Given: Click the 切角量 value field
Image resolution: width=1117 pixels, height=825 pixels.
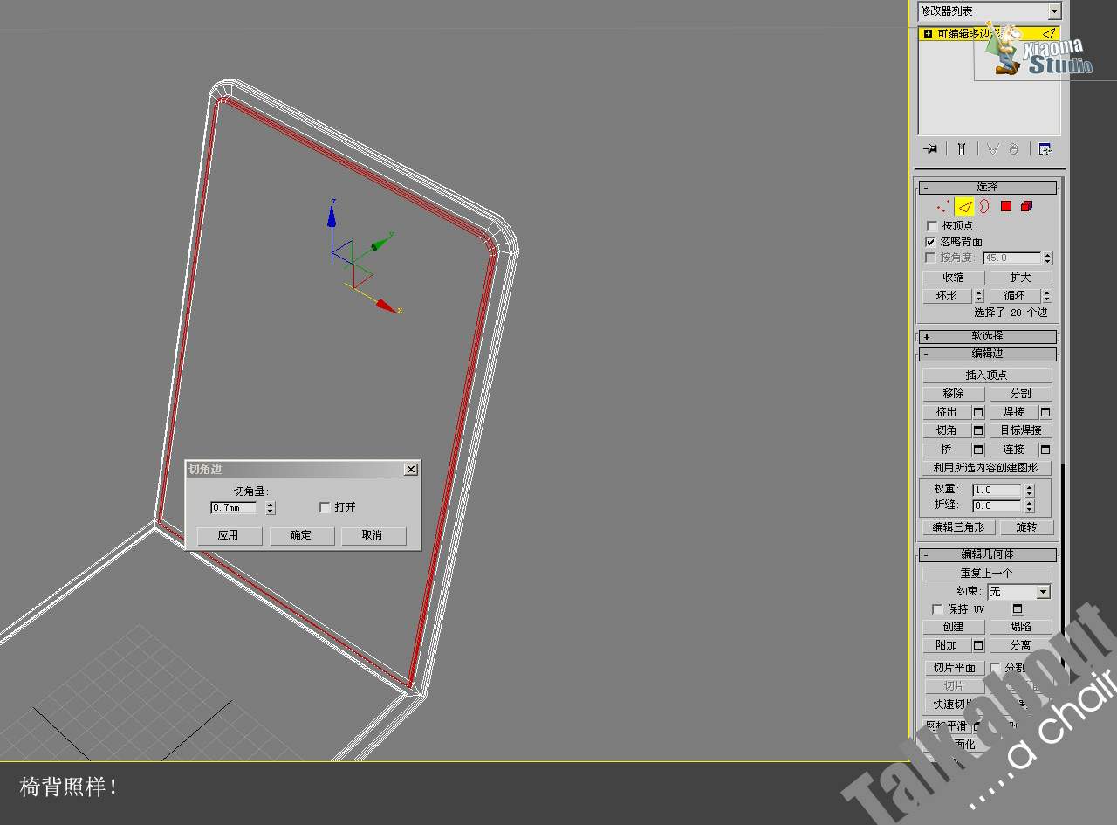Looking at the screenshot, I should (x=234, y=507).
